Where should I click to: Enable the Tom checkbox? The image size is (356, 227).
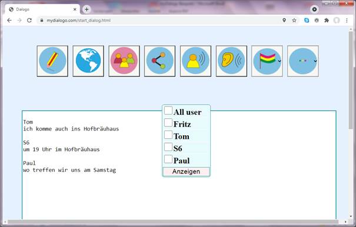(168, 135)
